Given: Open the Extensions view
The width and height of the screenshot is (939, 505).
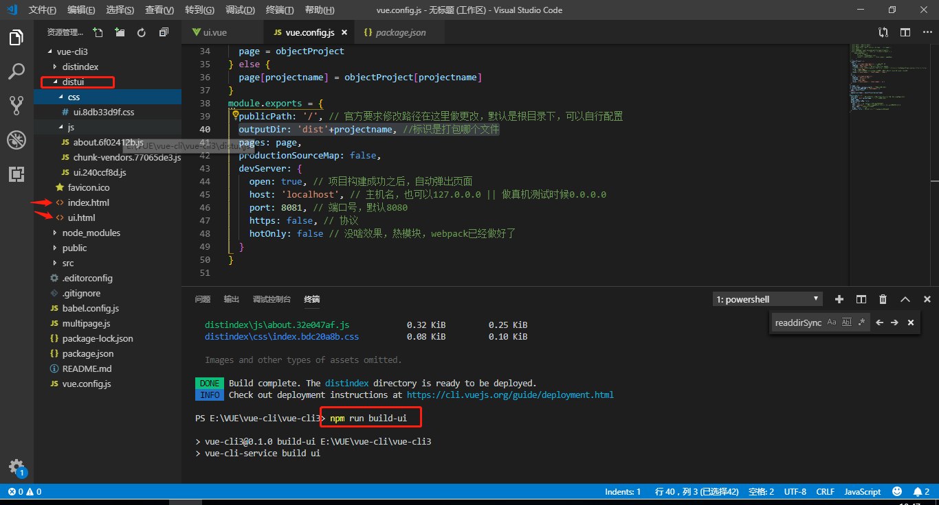Looking at the screenshot, I should tap(16, 174).
